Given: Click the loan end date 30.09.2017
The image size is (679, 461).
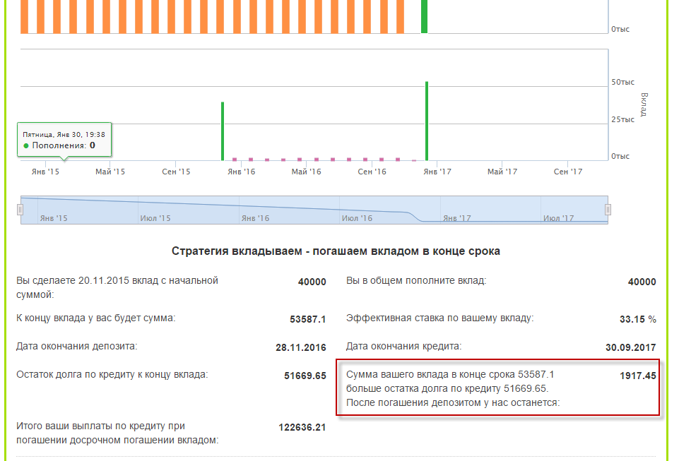Looking at the screenshot, I should coord(630,347).
